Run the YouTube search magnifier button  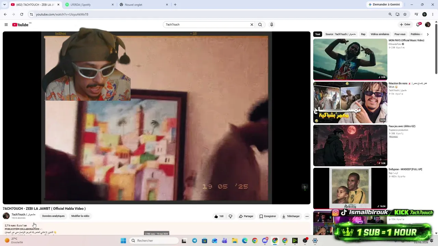click(x=260, y=25)
